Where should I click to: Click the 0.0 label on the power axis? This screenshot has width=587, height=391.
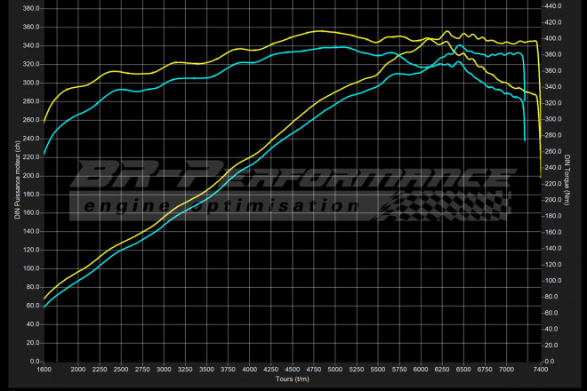[x=34, y=361]
